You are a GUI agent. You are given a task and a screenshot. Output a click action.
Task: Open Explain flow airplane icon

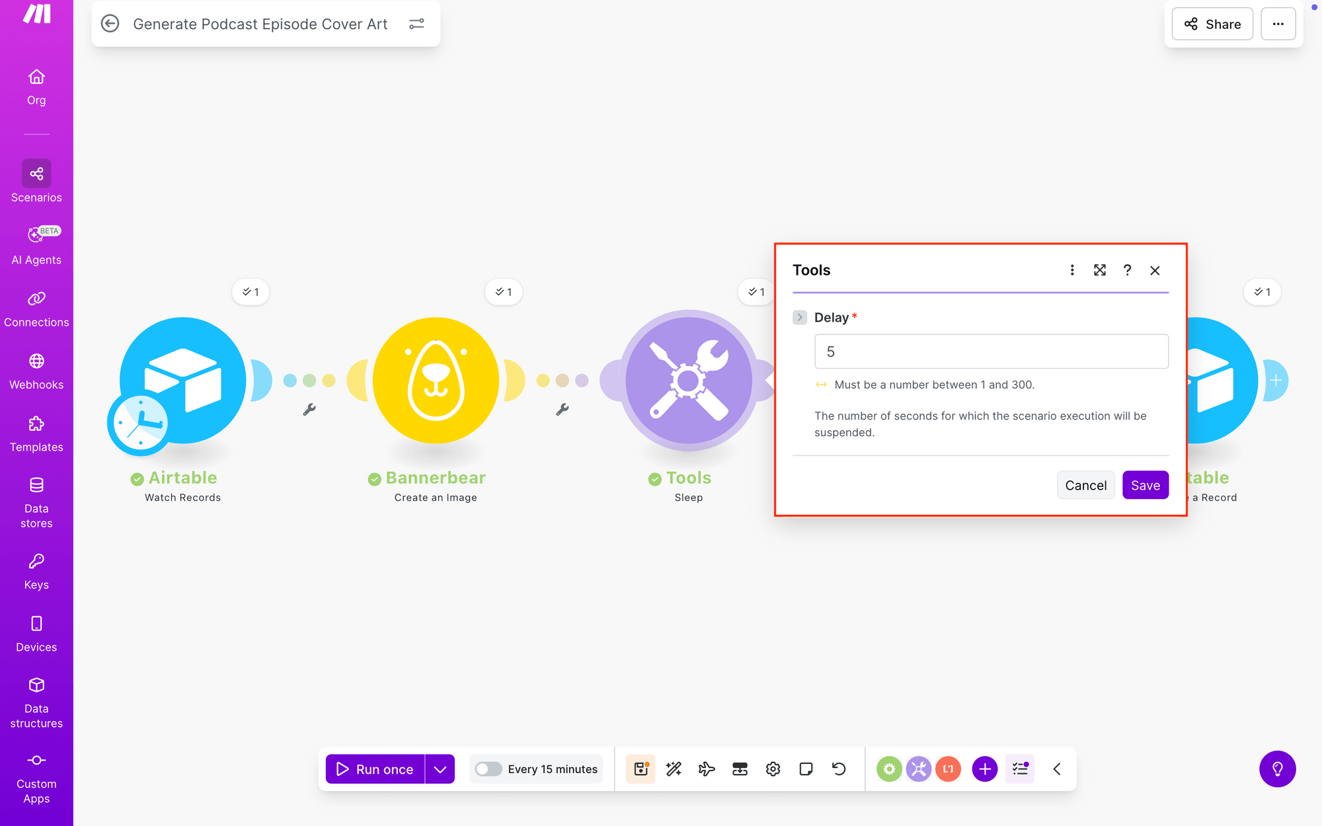coord(707,769)
